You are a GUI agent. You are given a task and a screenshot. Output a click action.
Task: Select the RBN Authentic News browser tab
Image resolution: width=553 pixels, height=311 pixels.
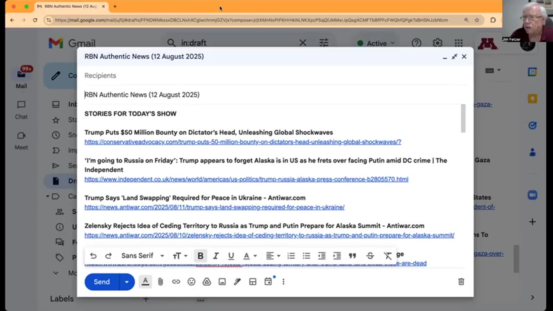(x=71, y=6)
